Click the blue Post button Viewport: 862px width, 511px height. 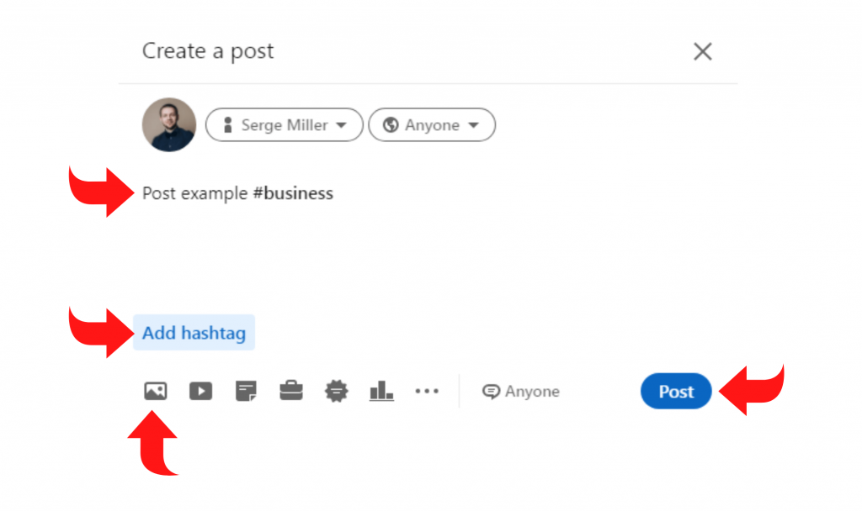coord(676,391)
